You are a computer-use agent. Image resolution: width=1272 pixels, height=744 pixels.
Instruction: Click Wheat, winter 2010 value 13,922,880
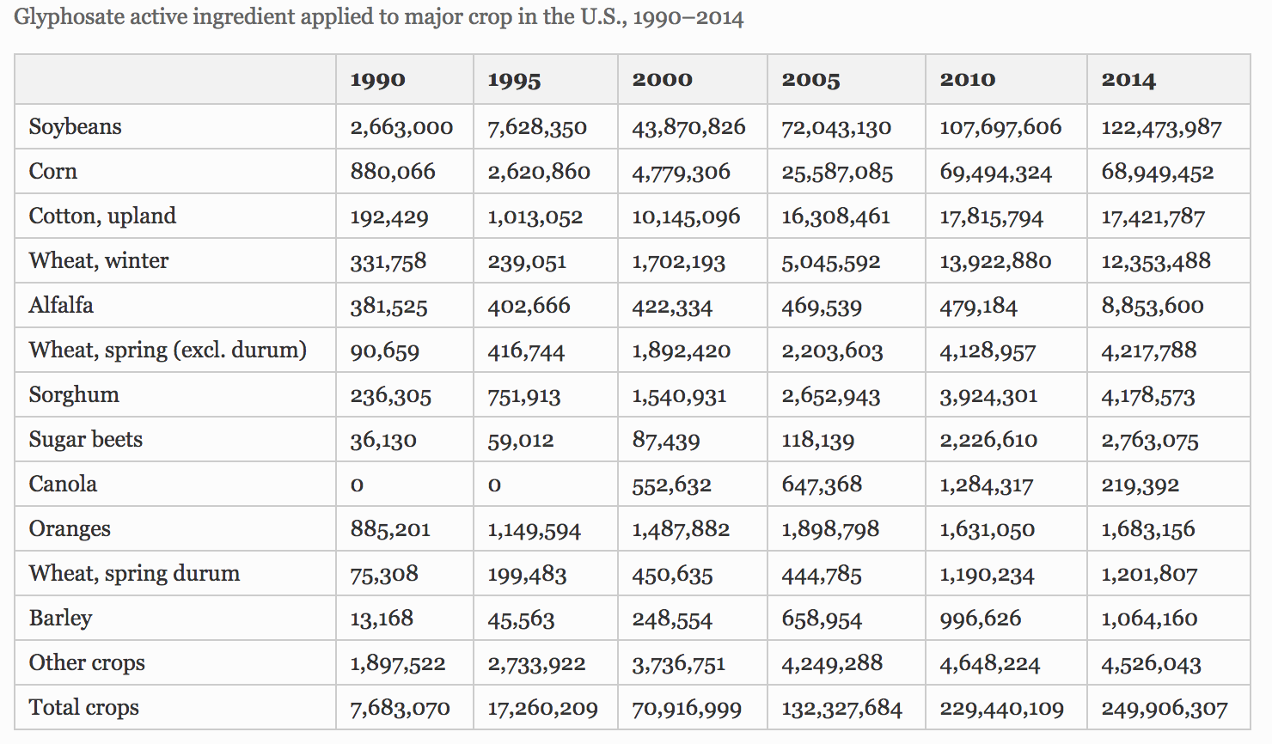995,262
